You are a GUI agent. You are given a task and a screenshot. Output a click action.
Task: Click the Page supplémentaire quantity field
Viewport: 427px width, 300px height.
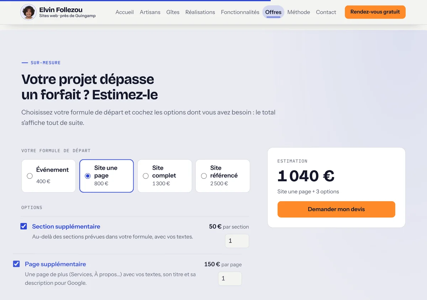pyautogui.click(x=230, y=279)
